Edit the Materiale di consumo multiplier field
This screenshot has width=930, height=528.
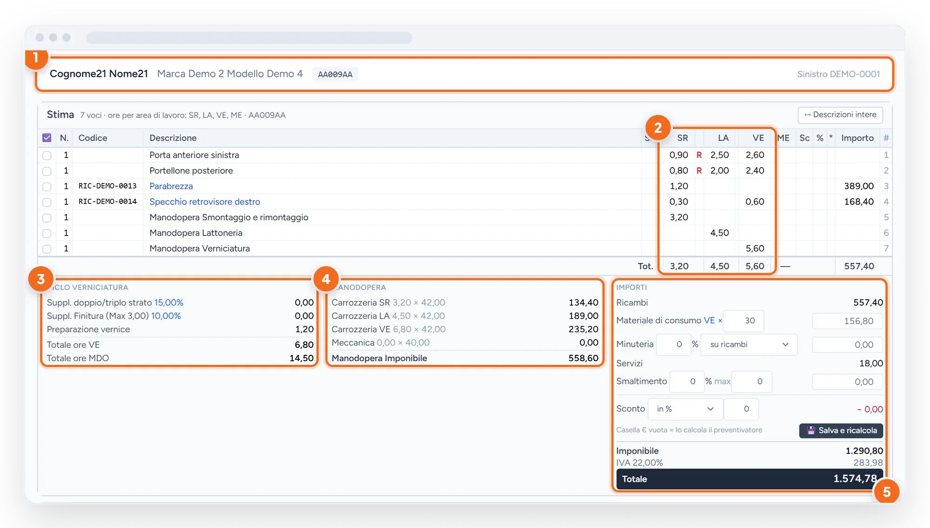coord(744,321)
